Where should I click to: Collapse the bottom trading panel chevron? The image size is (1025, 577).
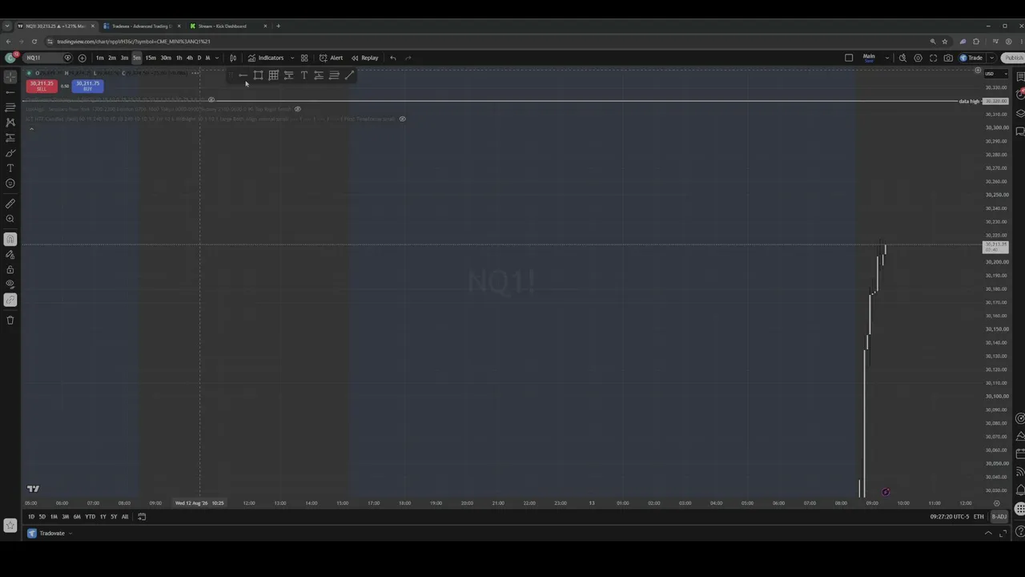[x=988, y=533]
